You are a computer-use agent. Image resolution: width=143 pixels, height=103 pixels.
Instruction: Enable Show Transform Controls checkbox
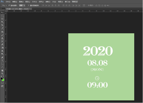coord(28,5)
